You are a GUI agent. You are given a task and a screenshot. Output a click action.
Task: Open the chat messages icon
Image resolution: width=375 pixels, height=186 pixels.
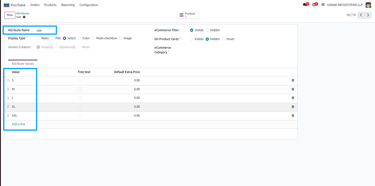(305, 5)
